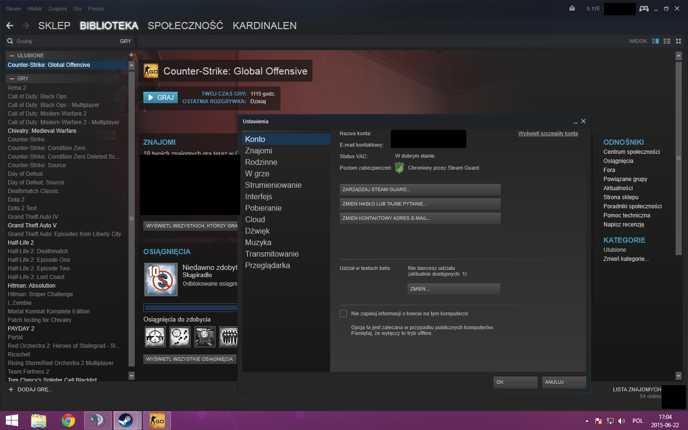Switch to list view icon
Screen dimensions: 688x430
(x=667, y=41)
